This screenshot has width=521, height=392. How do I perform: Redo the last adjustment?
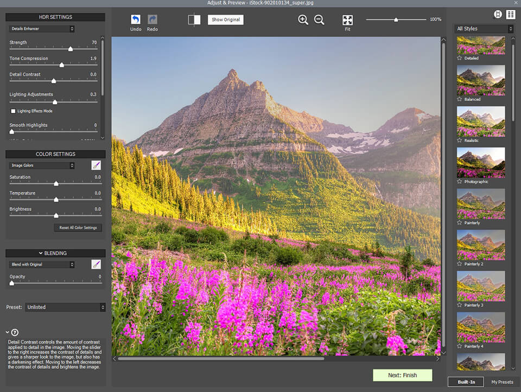(152, 20)
